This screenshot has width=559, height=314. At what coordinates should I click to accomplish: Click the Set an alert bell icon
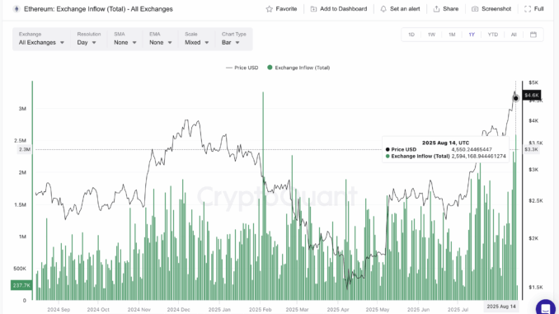[x=383, y=9]
